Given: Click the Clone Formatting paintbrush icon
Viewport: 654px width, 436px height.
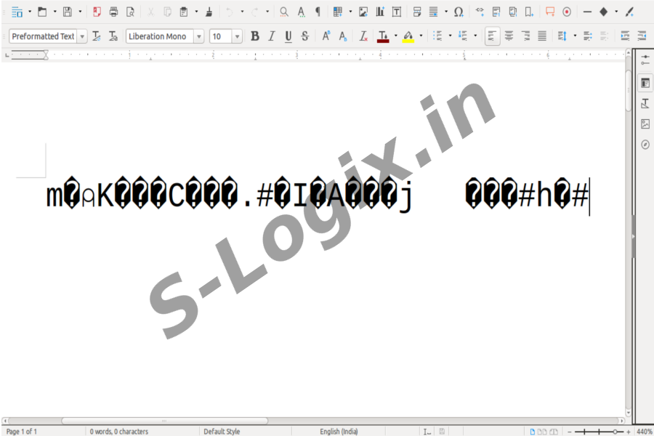Looking at the screenshot, I should coord(209,12).
